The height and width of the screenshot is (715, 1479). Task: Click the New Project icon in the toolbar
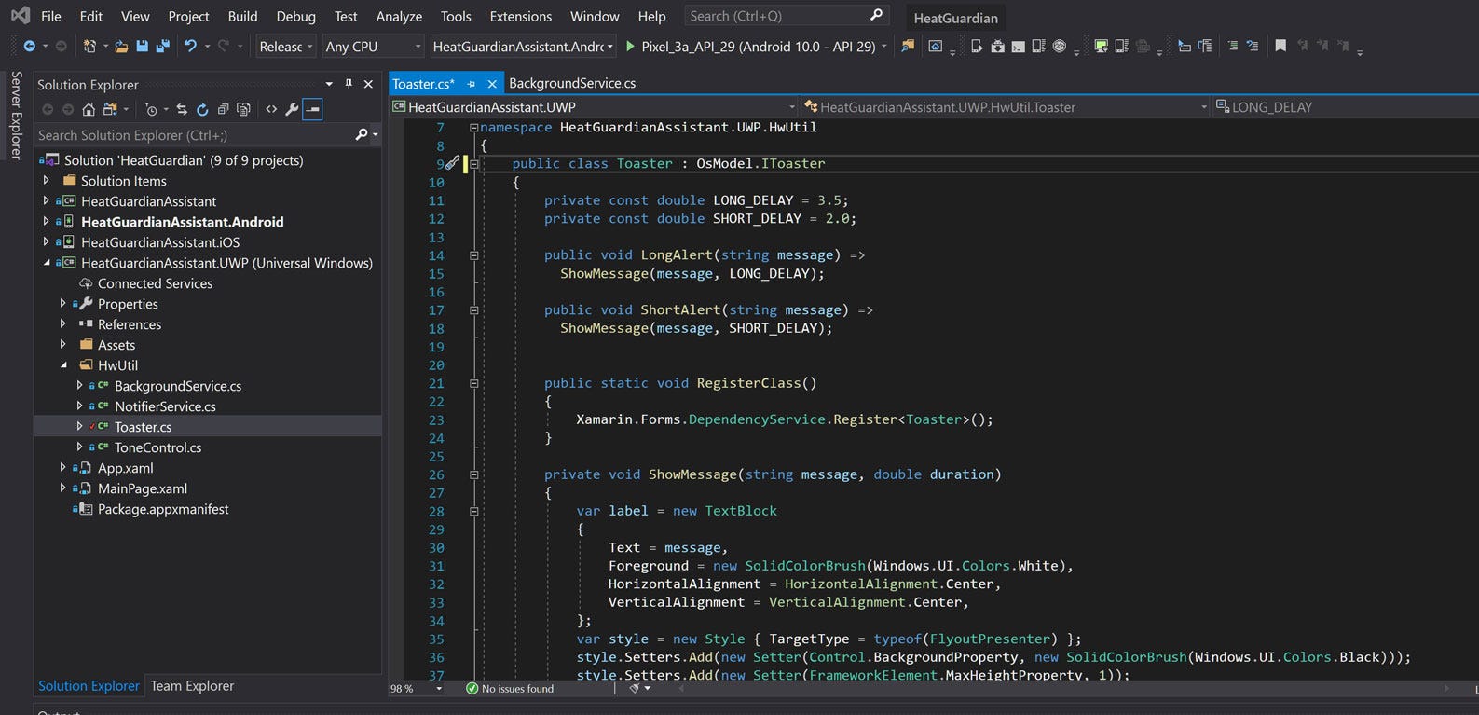click(x=89, y=46)
